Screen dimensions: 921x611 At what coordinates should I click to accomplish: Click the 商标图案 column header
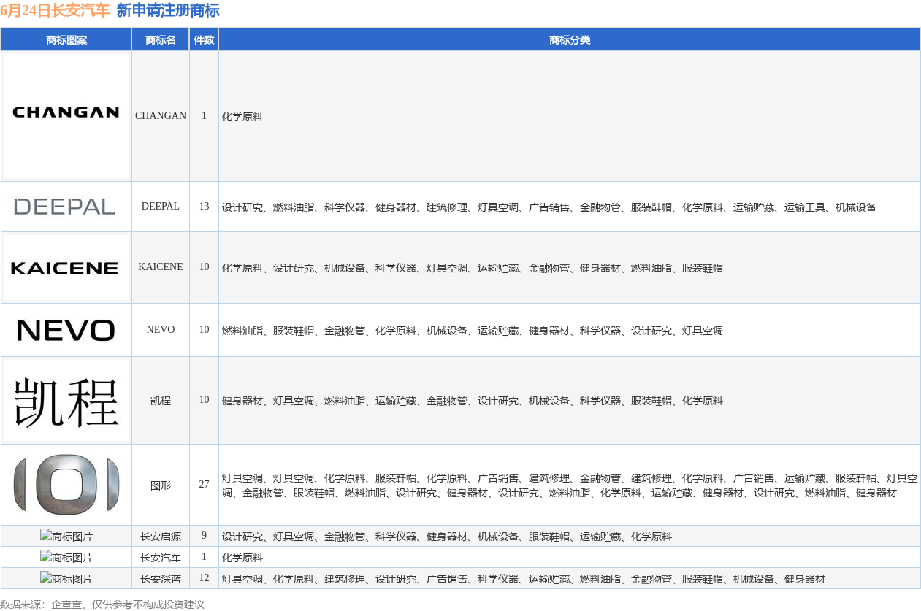[x=66, y=40]
